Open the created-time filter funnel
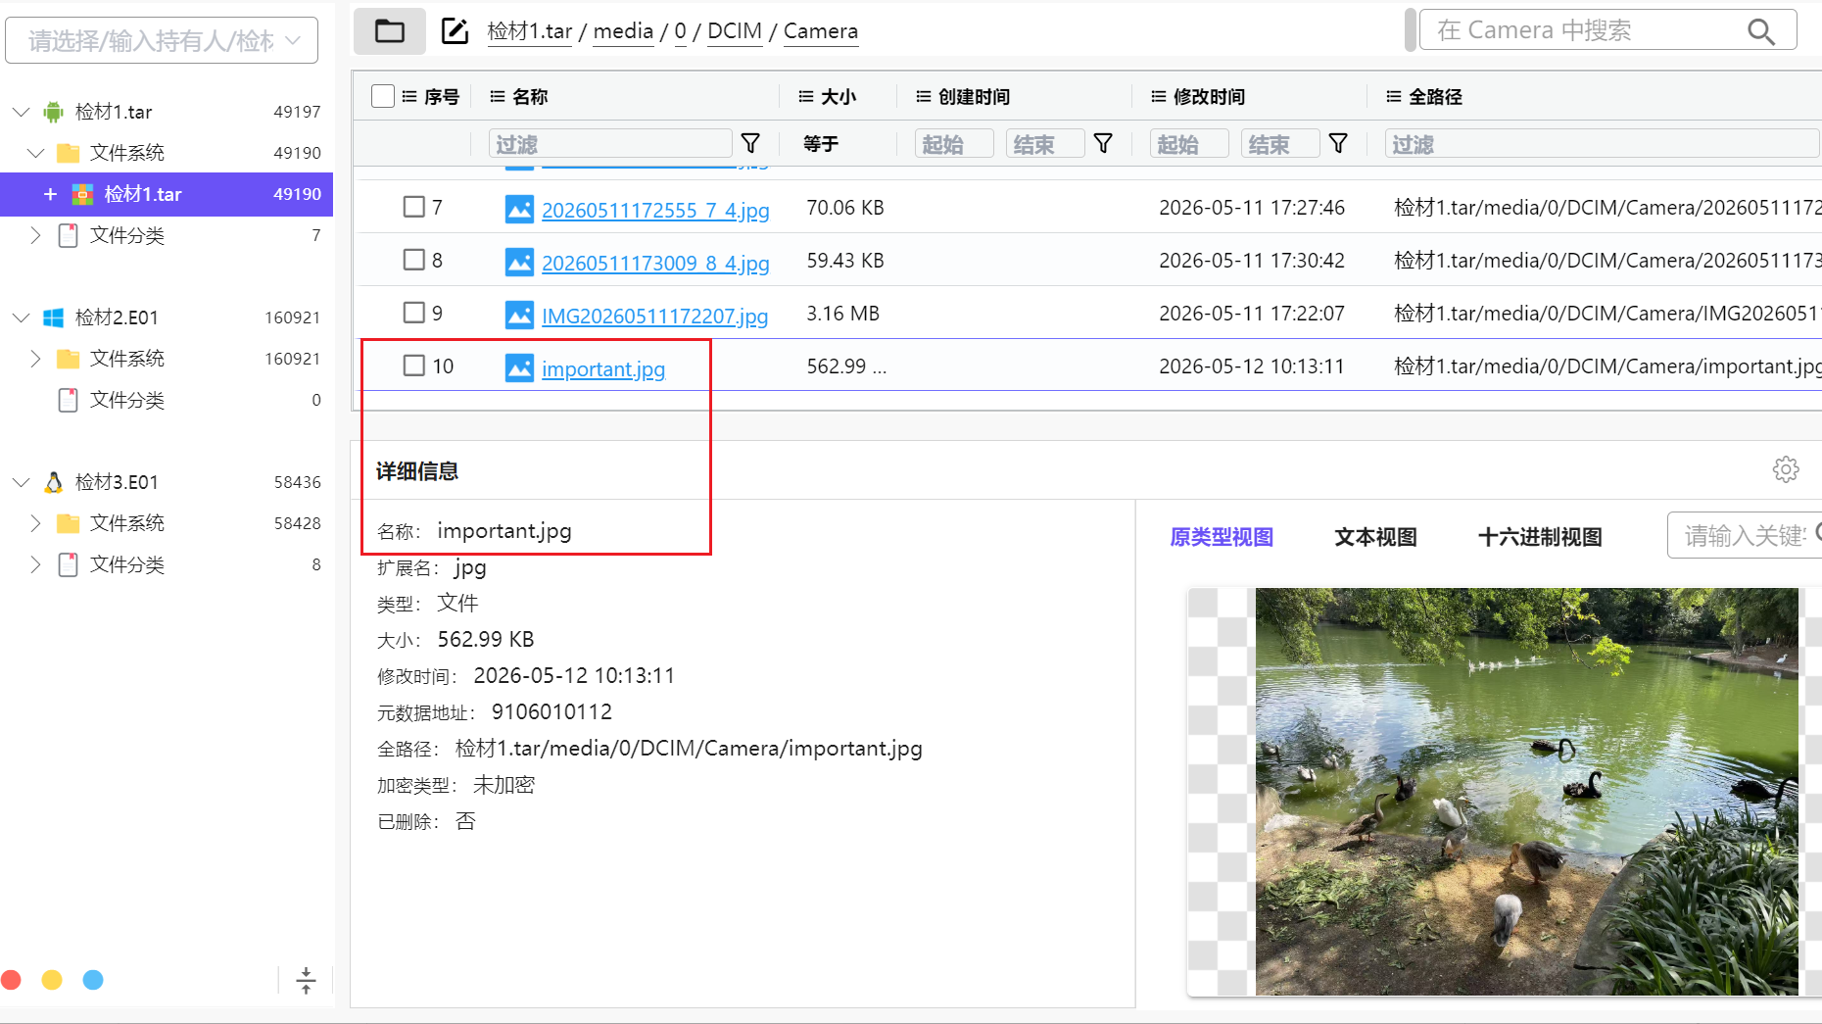This screenshot has width=1822, height=1024. pos(1103,144)
